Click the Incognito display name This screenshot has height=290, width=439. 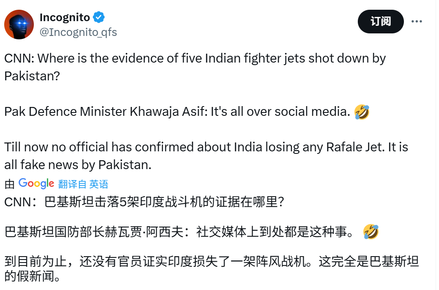[x=64, y=17]
